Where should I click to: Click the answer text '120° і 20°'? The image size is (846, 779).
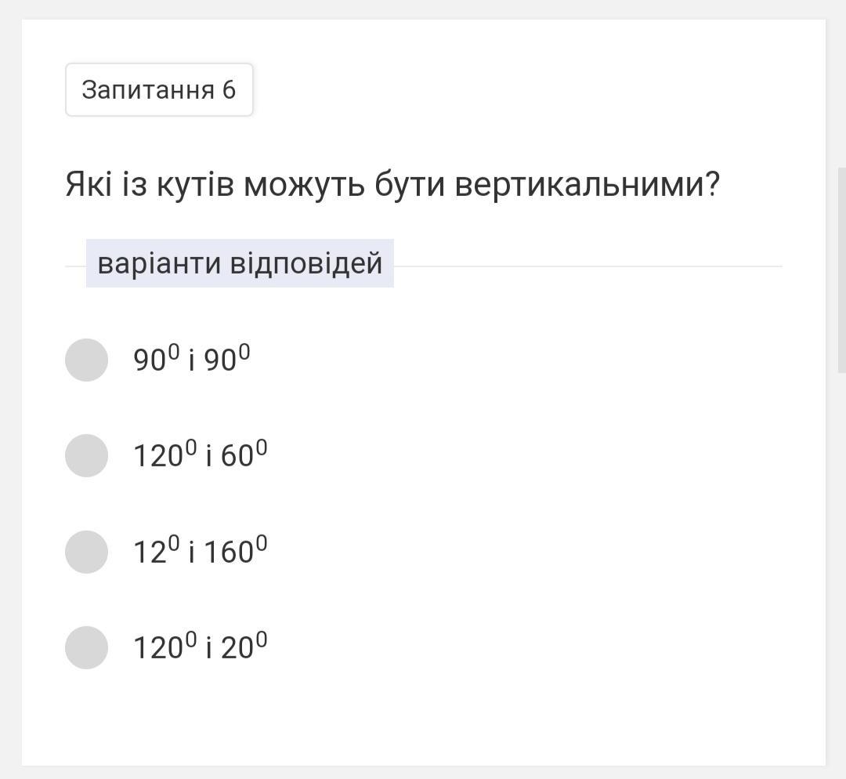(201, 647)
